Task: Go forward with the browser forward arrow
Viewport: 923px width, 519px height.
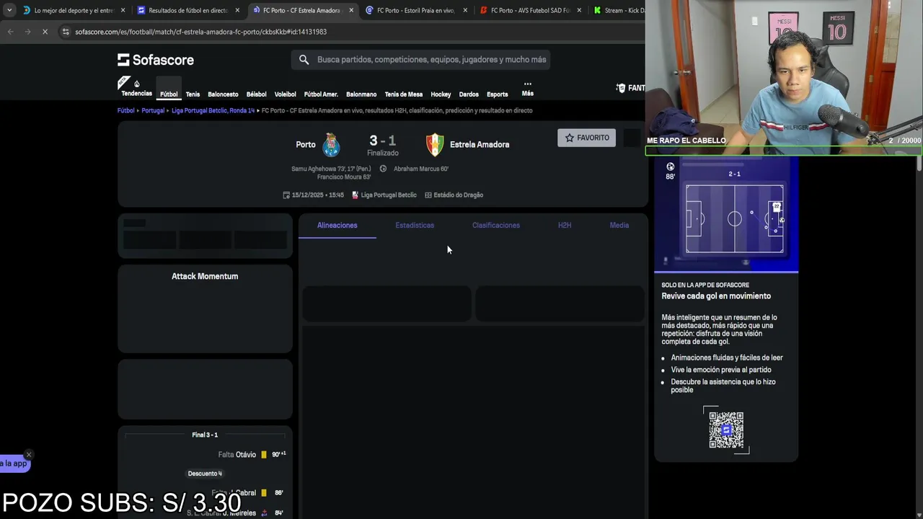Action: 27,32
